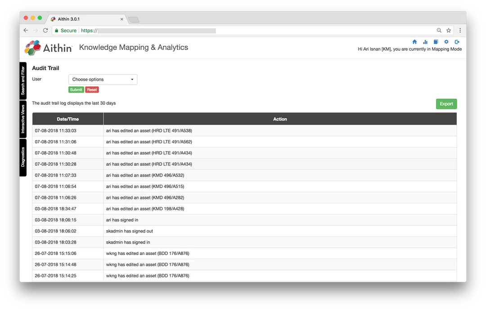Open the Chrome three-dot menu
Viewport: 486px width, 310px height.
pyautogui.click(x=460, y=30)
